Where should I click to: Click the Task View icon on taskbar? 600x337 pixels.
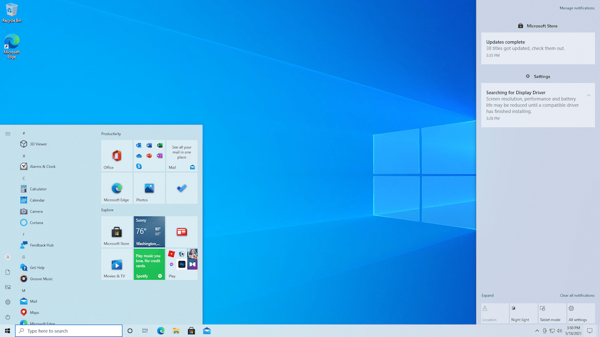(x=145, y=331)
